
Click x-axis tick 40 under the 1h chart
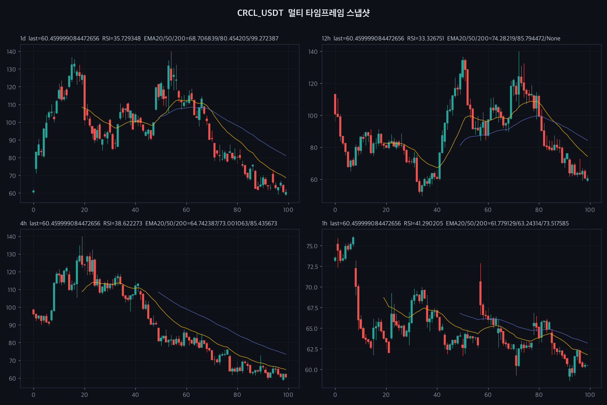click(437, 394)
